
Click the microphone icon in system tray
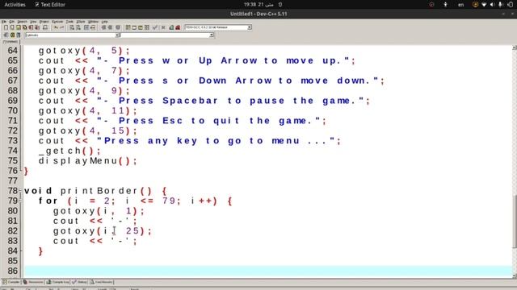[x=501, y=5]
